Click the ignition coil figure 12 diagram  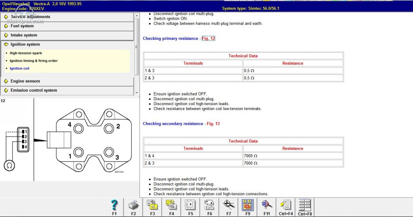70,140
